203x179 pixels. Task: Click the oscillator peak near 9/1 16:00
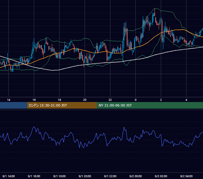(34, 127)
